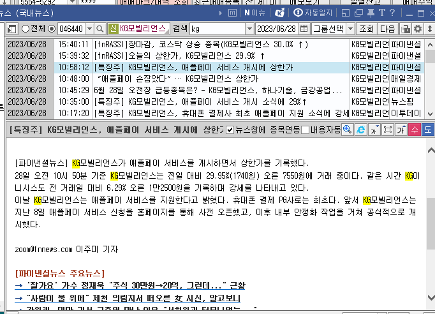
Task: Click the up-down arrow resize icon
Action: click(430, 29)
